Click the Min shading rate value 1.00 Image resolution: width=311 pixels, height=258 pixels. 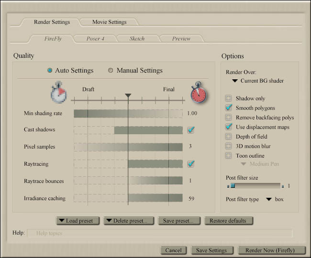192,113
